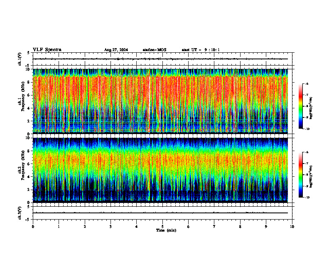
Task: Click time-axis tick label "1"
Action: pos(59,227)
